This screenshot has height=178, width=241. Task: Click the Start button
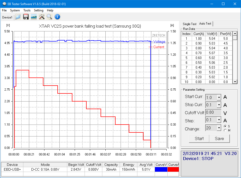199,139
